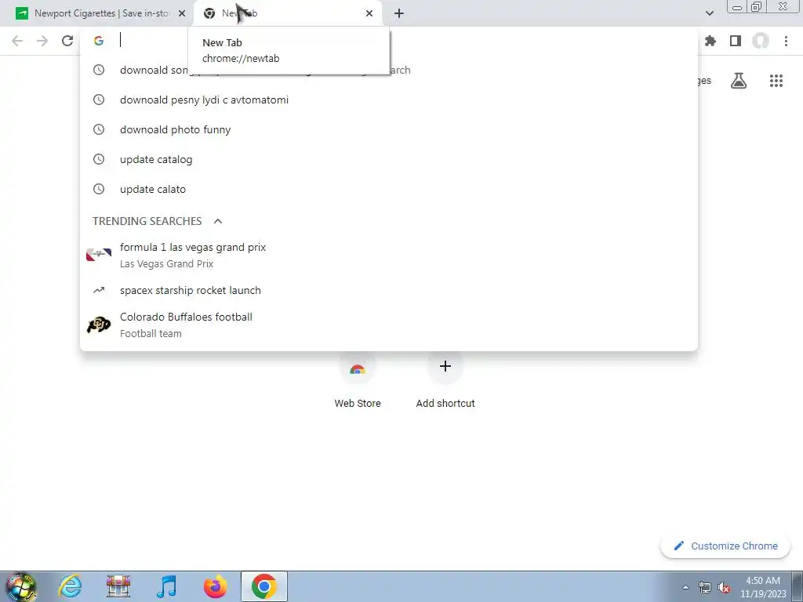Reload the page

[67, 41]
